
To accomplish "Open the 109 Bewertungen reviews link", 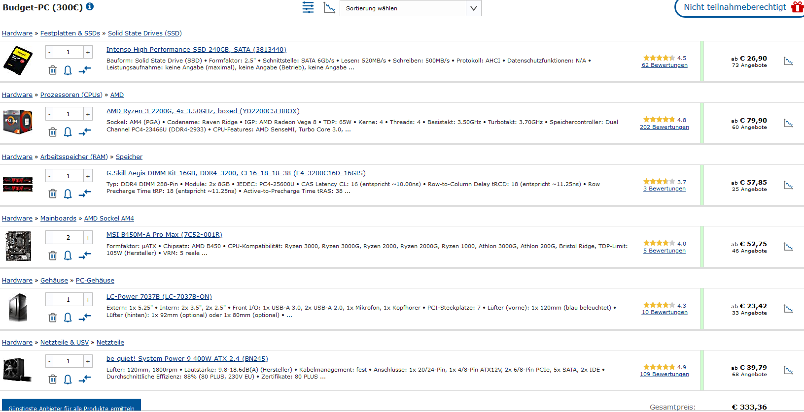I will click(664, 374).
